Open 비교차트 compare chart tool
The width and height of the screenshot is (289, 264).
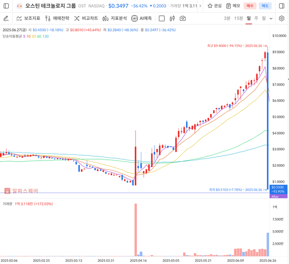point(86,18)
